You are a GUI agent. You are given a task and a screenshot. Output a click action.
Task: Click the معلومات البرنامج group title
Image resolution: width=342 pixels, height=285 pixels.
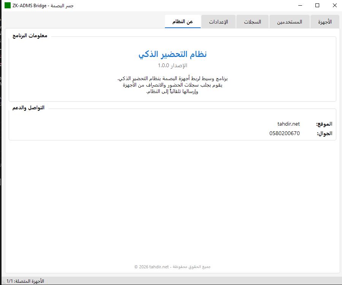(x=30, y=35)
